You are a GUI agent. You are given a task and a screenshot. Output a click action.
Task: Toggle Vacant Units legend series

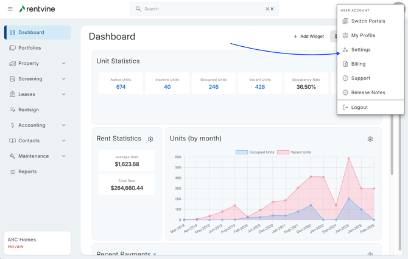(x=294, y=152)
